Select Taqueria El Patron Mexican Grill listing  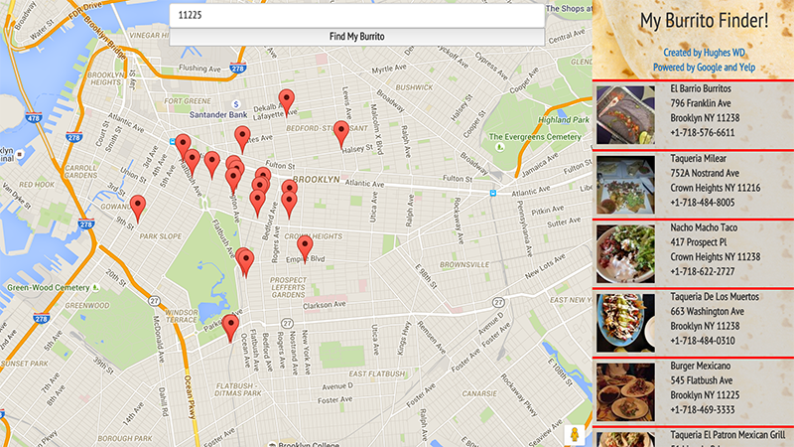click(693, 438)
